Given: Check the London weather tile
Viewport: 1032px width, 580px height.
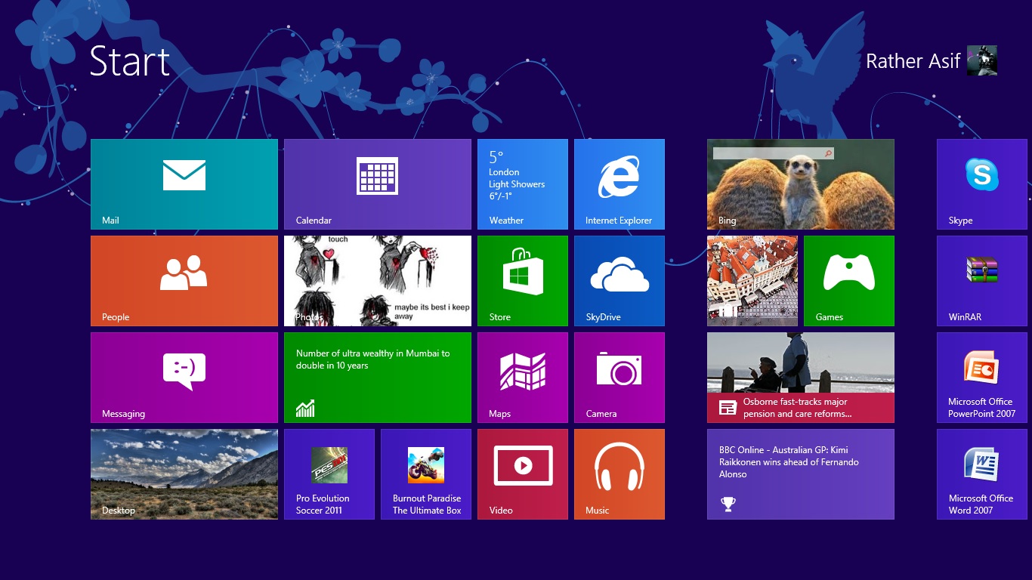Looking at the screenshot, I should coord(522,184).
